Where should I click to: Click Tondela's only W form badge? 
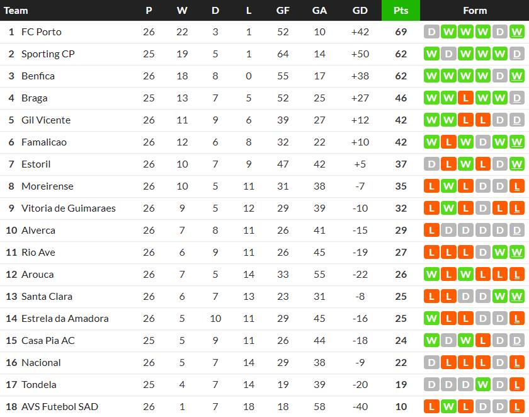pos(482,385)
